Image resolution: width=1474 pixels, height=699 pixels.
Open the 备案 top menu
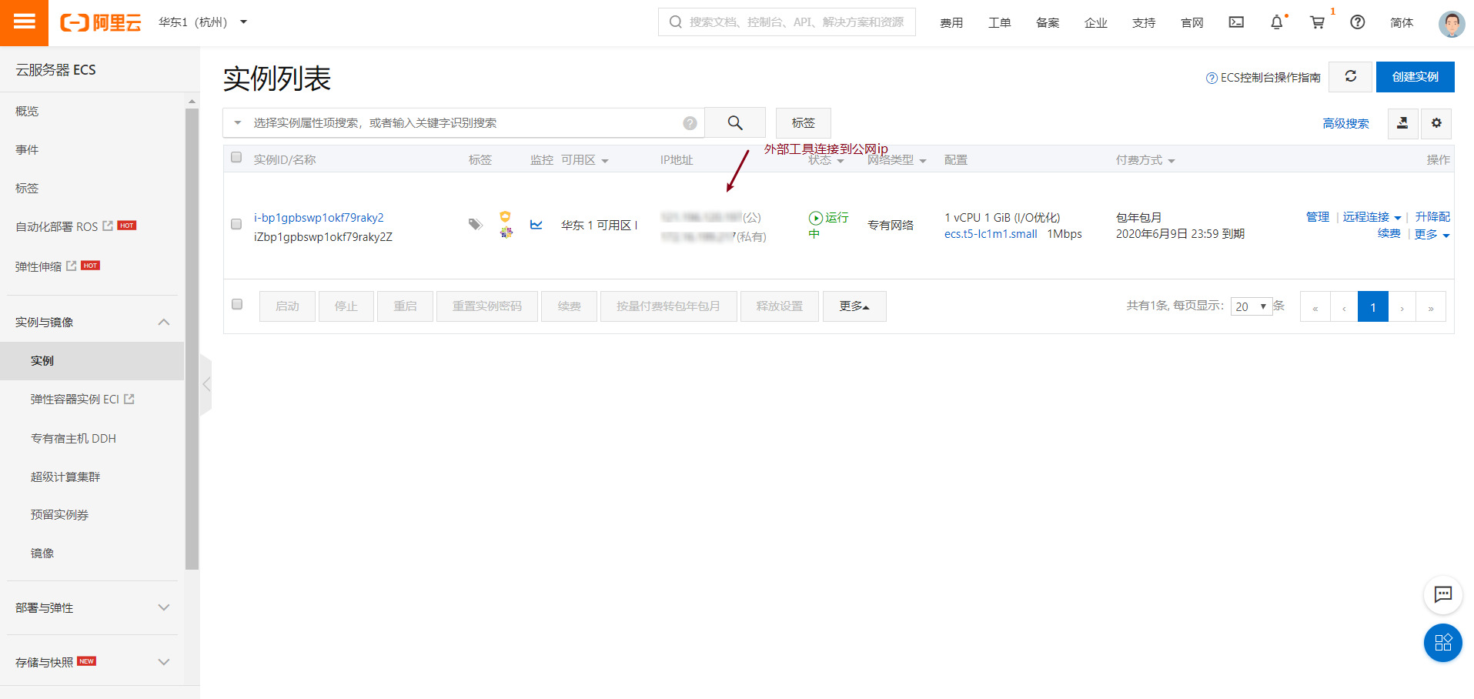tap(1048, 22)
